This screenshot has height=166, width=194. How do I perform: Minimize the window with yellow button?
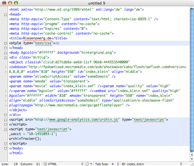click(10, 3)
